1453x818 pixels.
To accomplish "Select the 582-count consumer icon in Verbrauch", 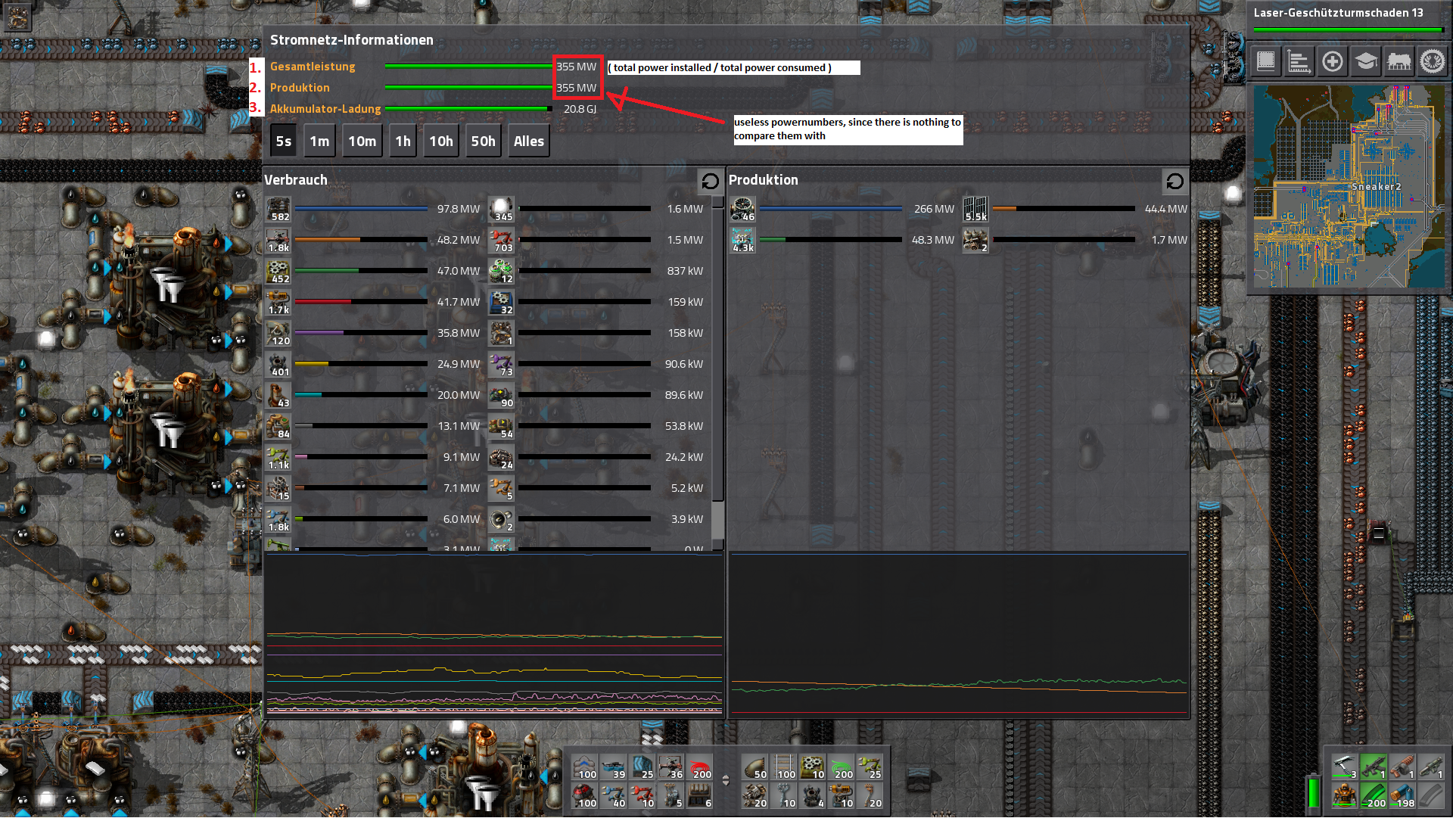I will (x=278, y=209).
